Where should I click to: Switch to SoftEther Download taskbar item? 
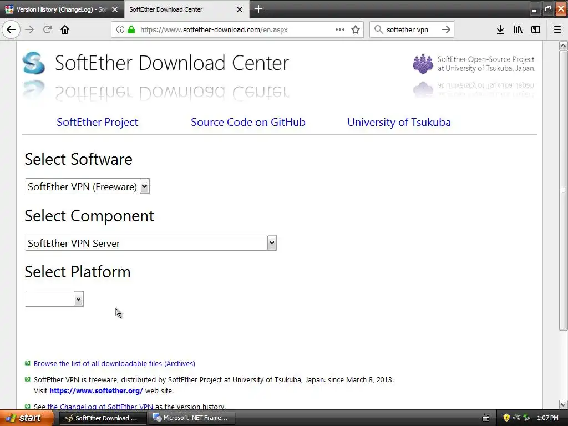(x=103, y=418)
